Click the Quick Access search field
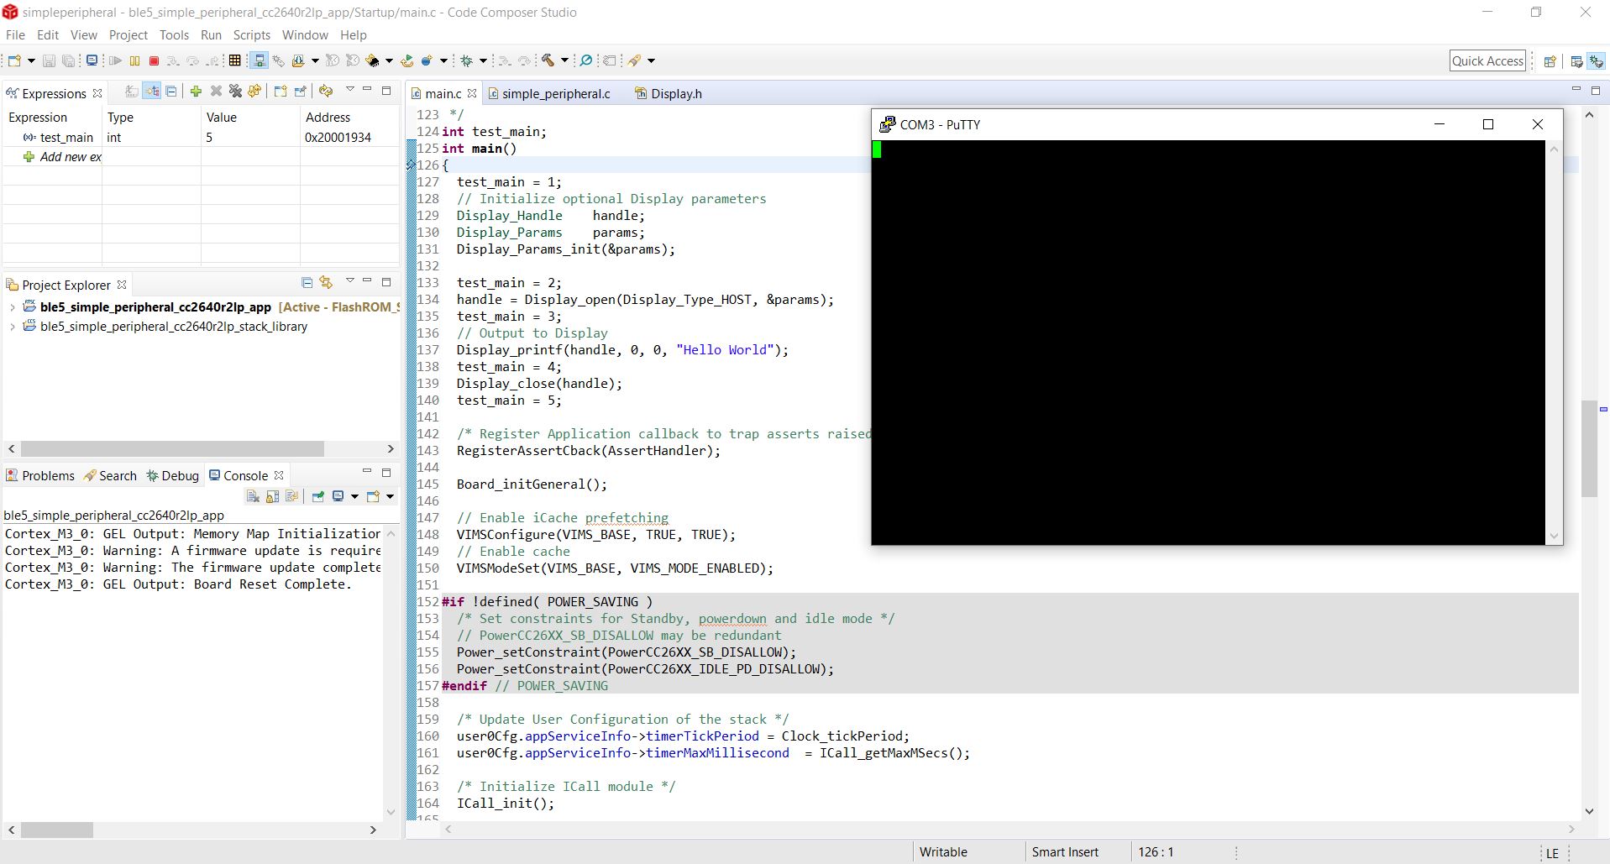 [1487, 60]
